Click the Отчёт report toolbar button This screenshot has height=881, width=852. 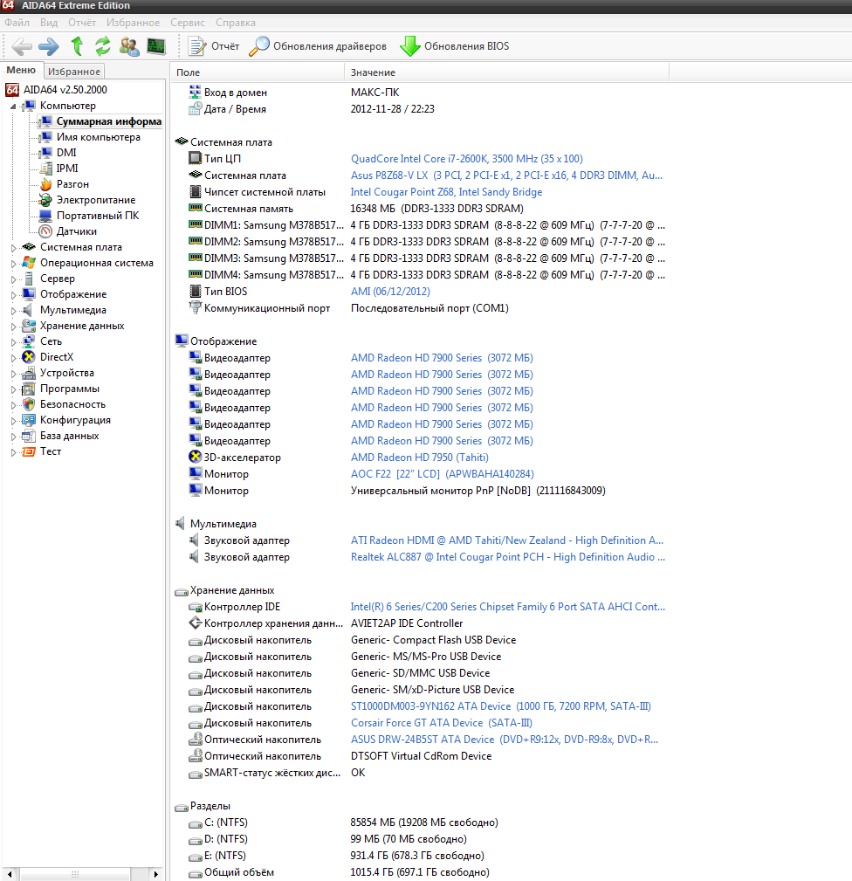[x=213, y=46]
